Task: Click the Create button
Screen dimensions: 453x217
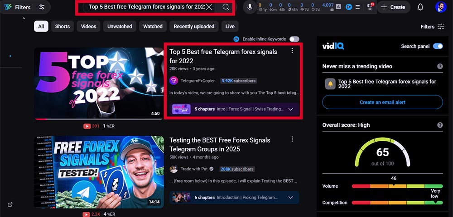Action: [393, 7]
